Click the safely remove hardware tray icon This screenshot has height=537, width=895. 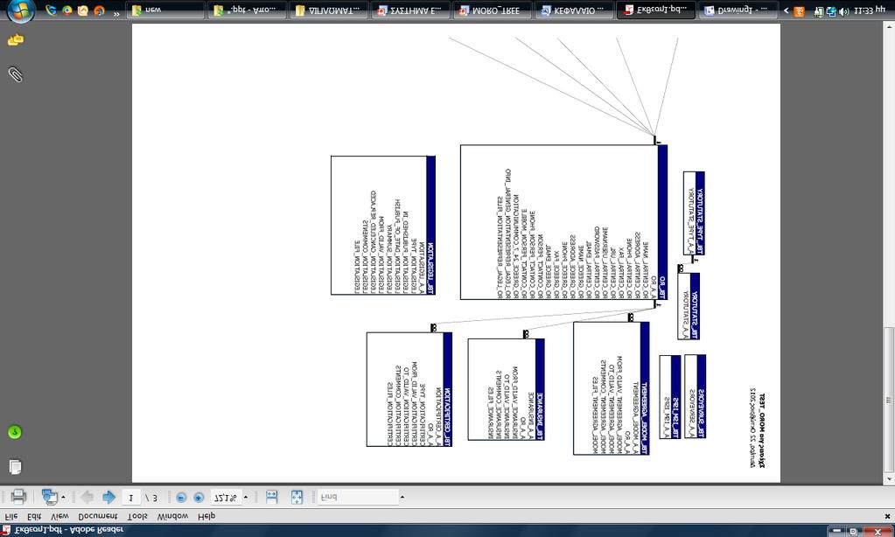click(x=819, y=10)
